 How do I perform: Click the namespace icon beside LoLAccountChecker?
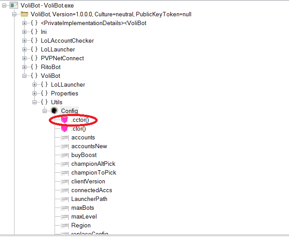click(34, 40)
